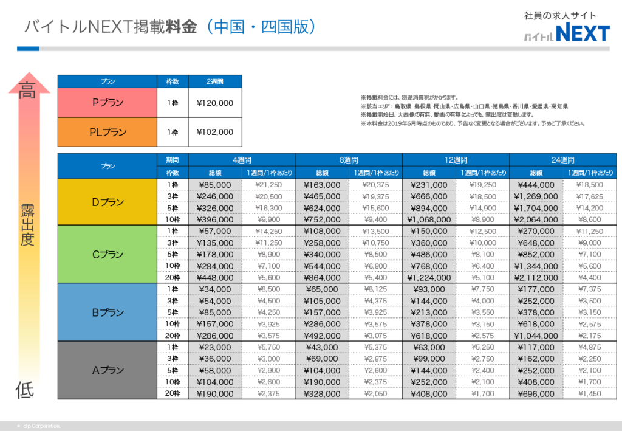
Task: Click the ¥1,269,000 cell
Action: point(536,196)
